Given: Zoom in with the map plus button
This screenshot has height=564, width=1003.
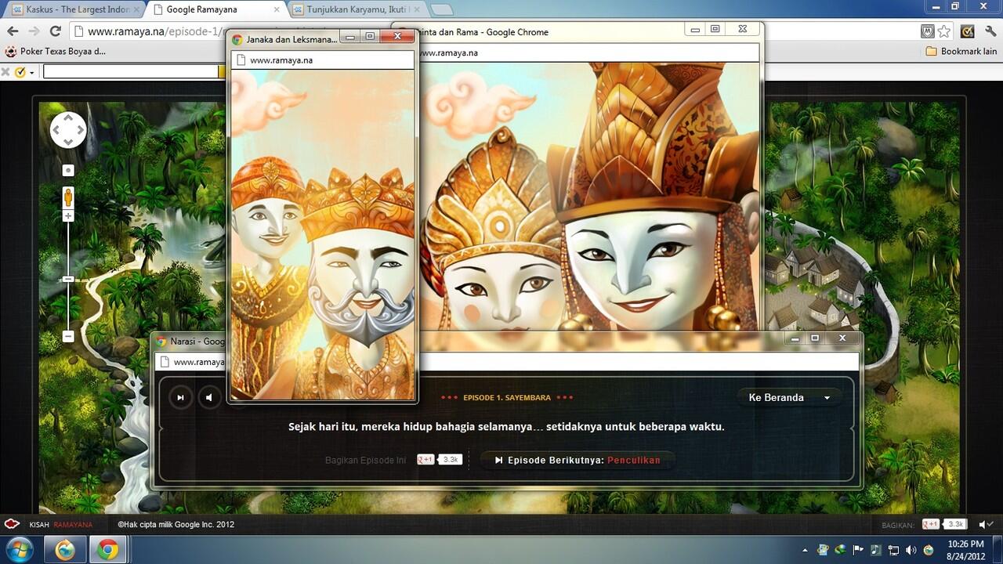Looking at the screenshot, I should click(68, 216).
